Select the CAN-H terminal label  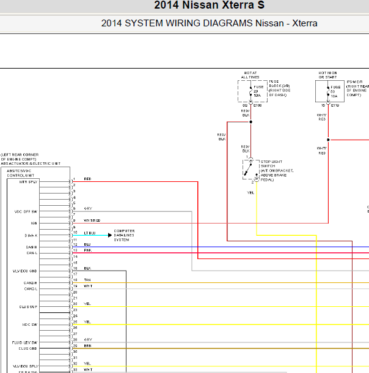click(x=32, y=247)
